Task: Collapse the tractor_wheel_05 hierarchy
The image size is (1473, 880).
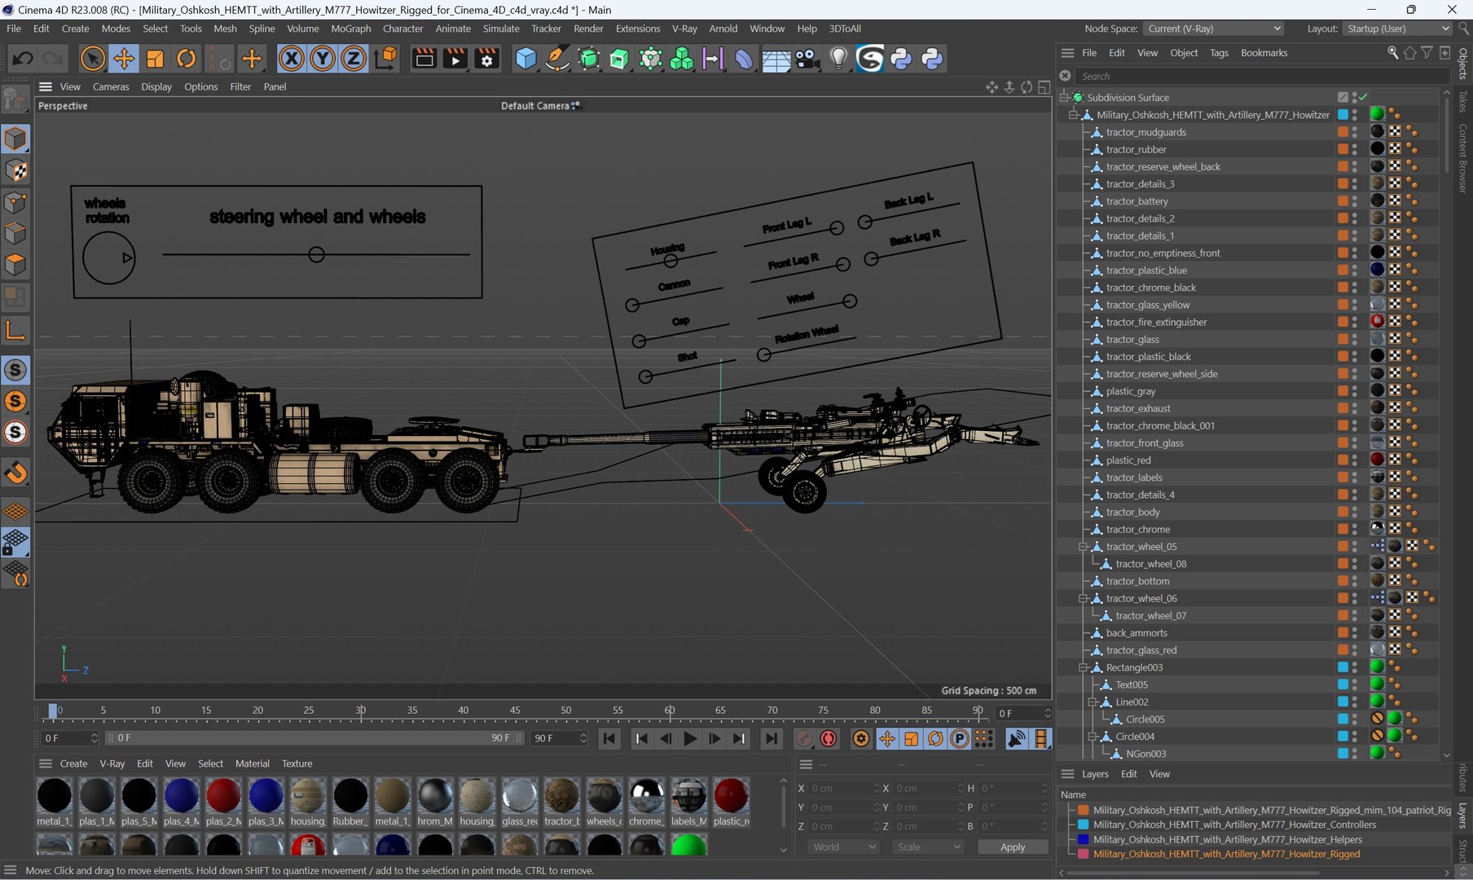Action: click(1084, 547)
